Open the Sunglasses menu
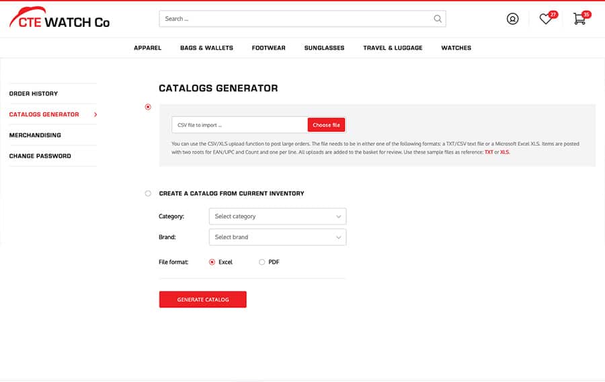 pos(324,48)
